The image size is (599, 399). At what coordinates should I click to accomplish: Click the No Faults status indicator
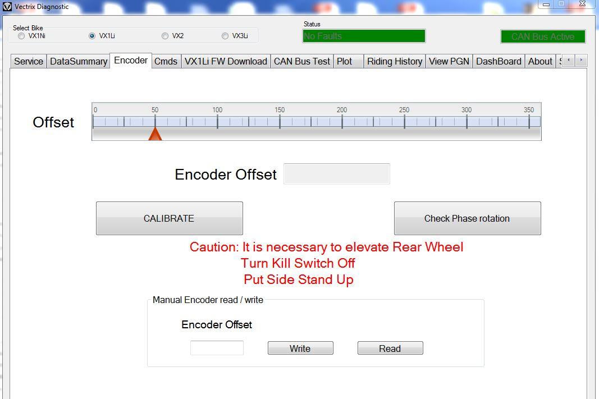pyautogui.click(x=364, y=36)
